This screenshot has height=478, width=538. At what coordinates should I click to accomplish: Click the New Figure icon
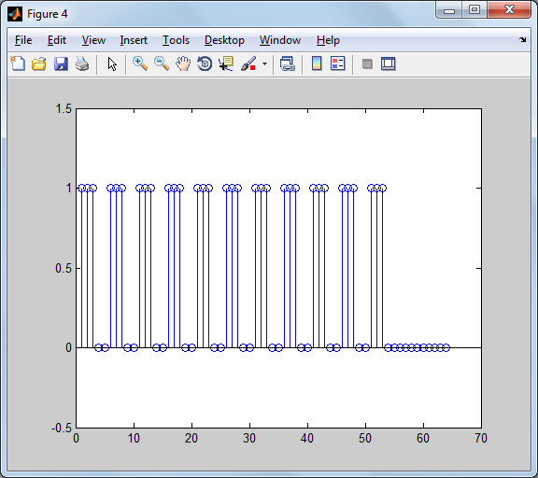[x=18, y=63]
